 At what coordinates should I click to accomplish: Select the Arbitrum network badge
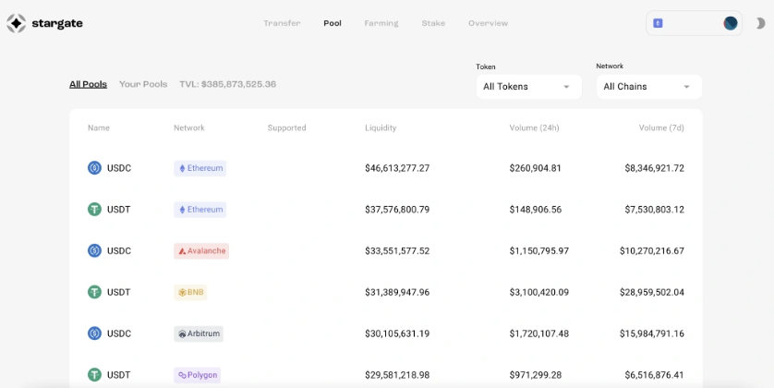tap(199, 334)
